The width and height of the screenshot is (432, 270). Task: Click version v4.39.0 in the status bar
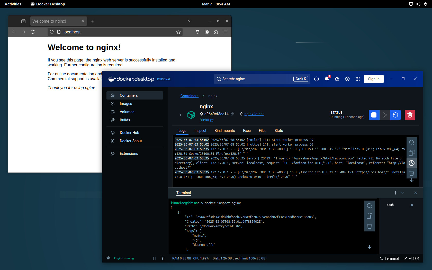[x=411, y=258]
